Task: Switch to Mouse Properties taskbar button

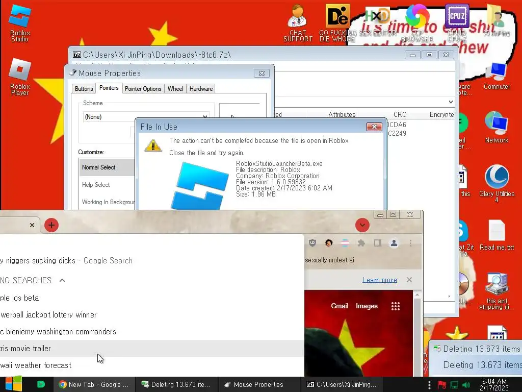Action: [x=259, y=384]
